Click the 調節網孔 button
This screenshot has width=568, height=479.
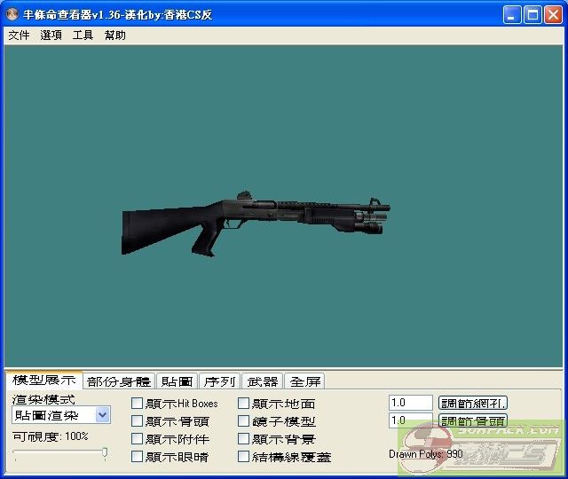[x=473, y=404]
